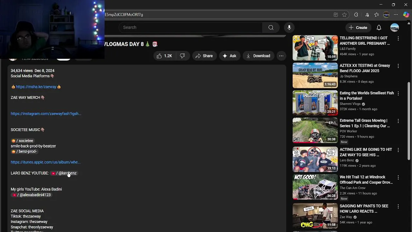Viewport: 412px width, 232px height.
Task: Play the ACTING LIKE IM GOING thumbnail
Action: 315,159
